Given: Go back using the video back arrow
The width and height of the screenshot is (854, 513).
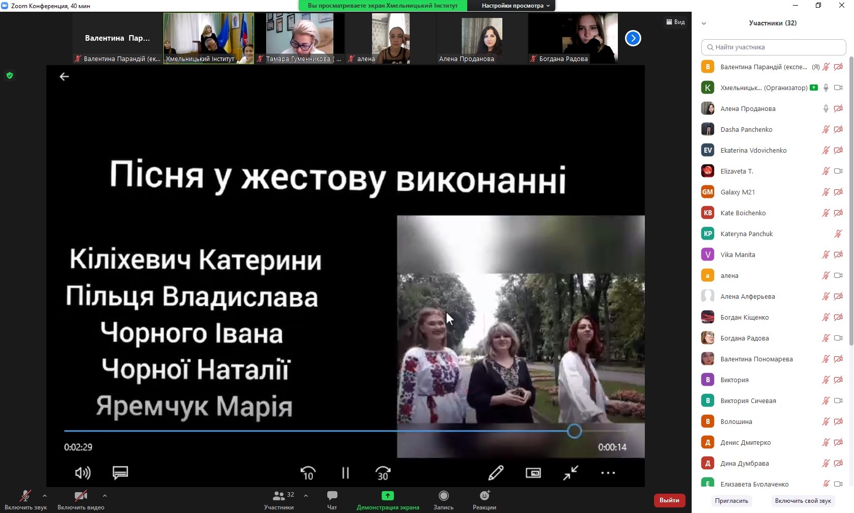Looking at the screenshot, I should (x=64, y=77).
